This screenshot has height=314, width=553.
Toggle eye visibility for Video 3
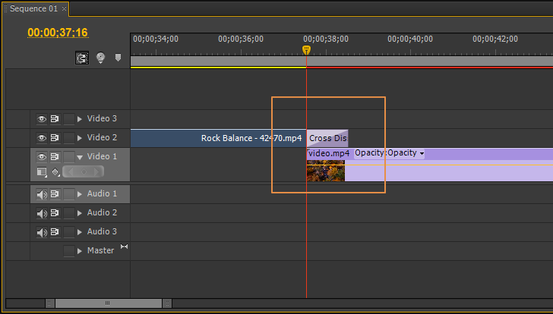point(42,119)
